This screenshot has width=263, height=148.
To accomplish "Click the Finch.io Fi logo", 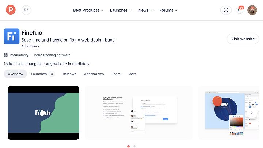I will 12,36.
